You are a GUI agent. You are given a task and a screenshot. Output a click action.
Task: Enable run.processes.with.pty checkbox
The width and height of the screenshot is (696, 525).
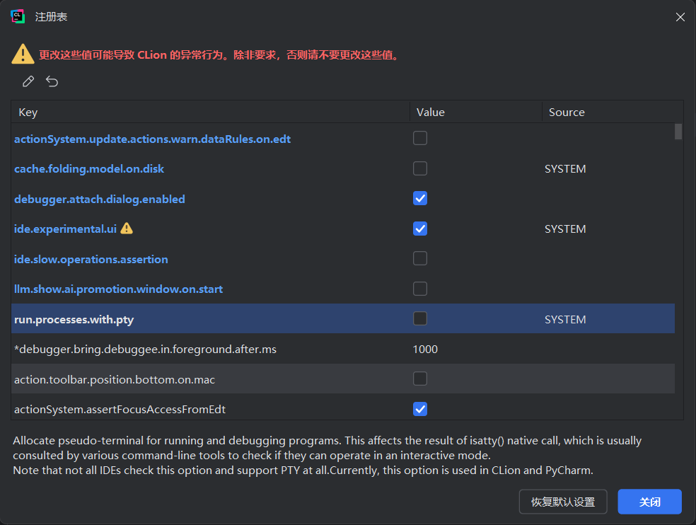420,319
